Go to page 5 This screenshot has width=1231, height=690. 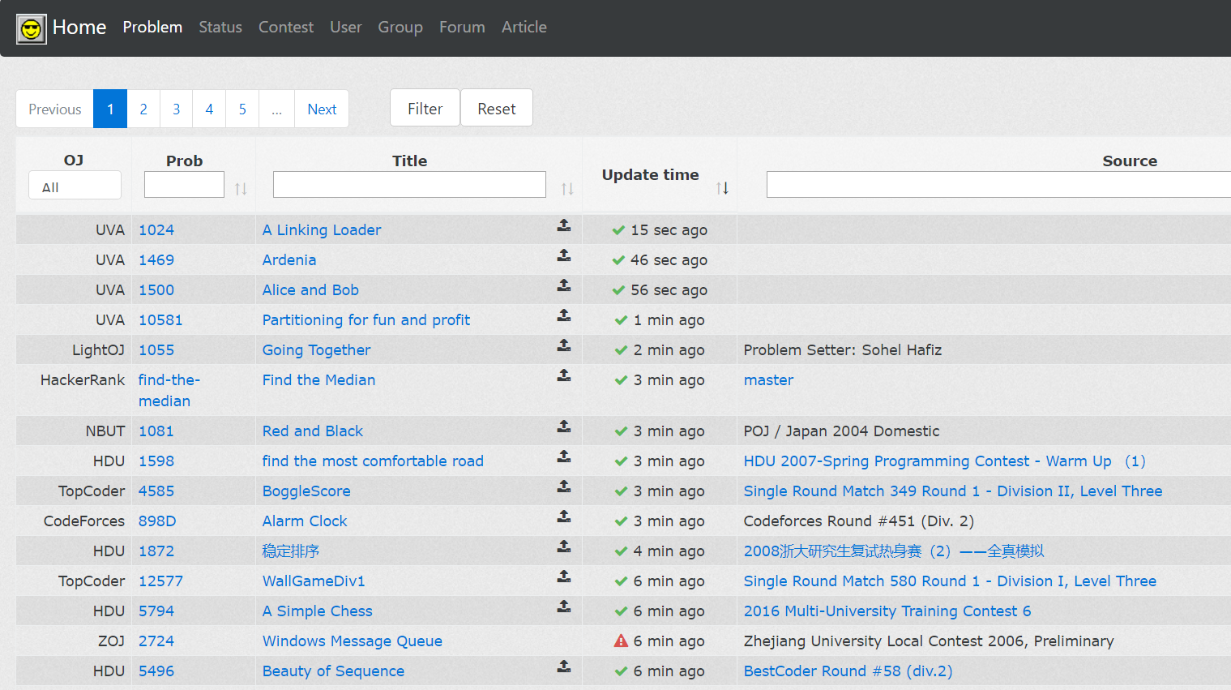pyautogui.click(x=242, y=109)
